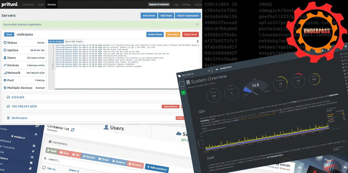Click the rocket icon for App Templates
This screenshot has height=173, width=348.
pyautogui.click(x=33, y=151)
